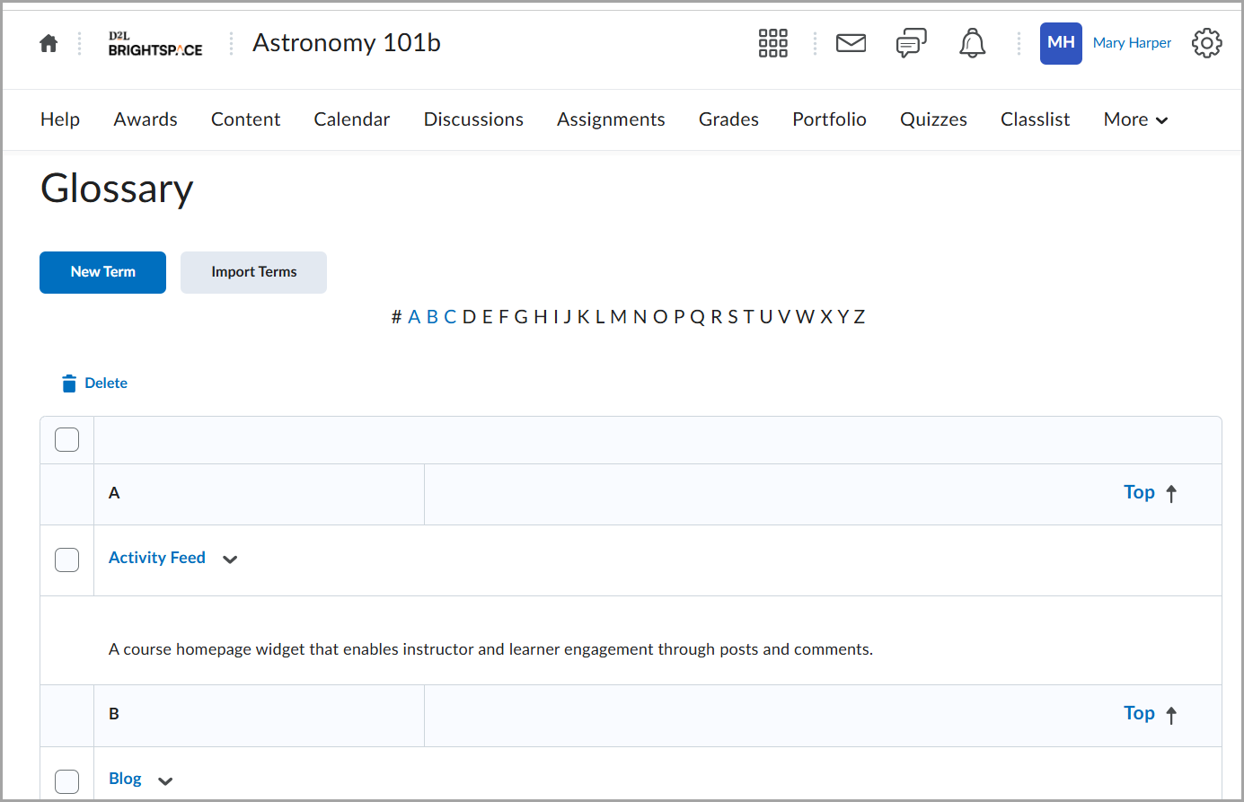
Task: Open the notifications bell
Action: [971, 42]
